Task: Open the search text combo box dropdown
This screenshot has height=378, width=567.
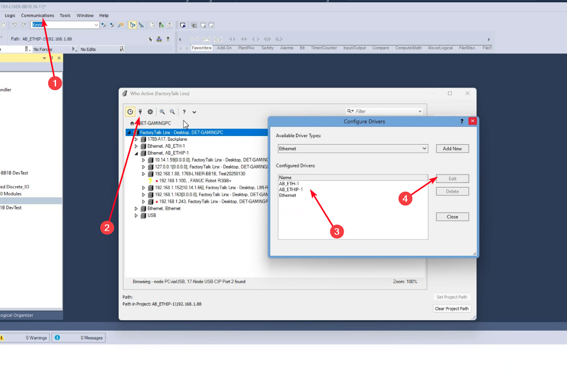Action: pyautogui.click(x=96, y=25)
